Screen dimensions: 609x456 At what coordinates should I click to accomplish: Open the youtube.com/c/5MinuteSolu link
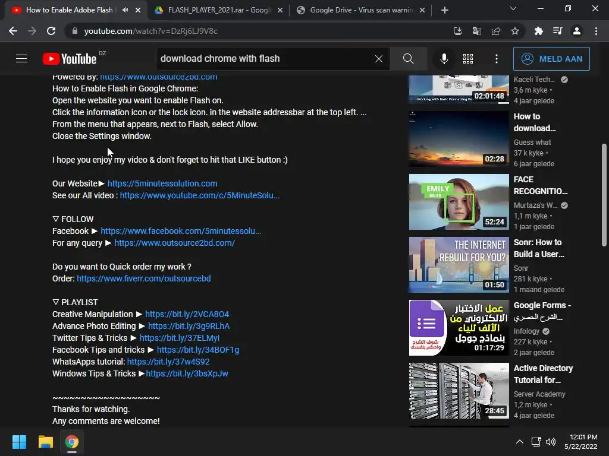click(200, 195)
